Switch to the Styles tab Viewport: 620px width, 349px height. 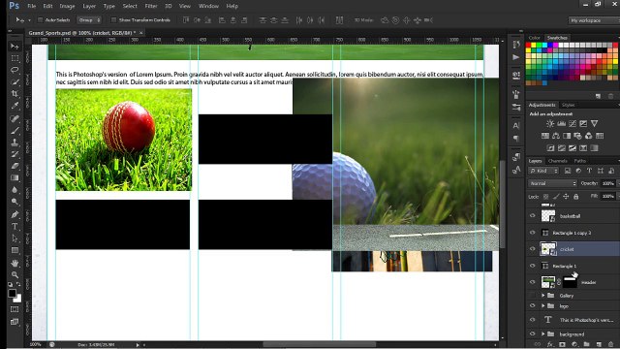pyautogui.click(x=569, y=105)
